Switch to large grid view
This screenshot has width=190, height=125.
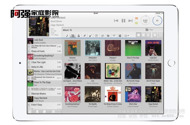pos(143,35)
